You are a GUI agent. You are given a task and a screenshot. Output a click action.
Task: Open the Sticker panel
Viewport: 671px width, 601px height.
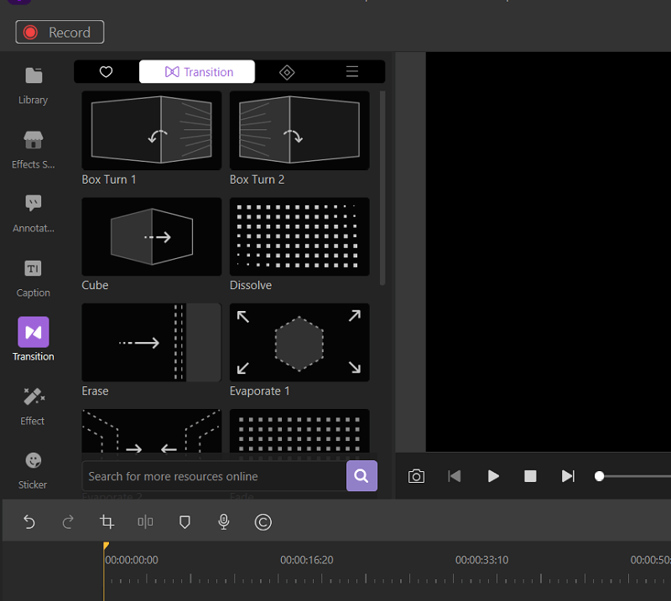pos(34,470)
